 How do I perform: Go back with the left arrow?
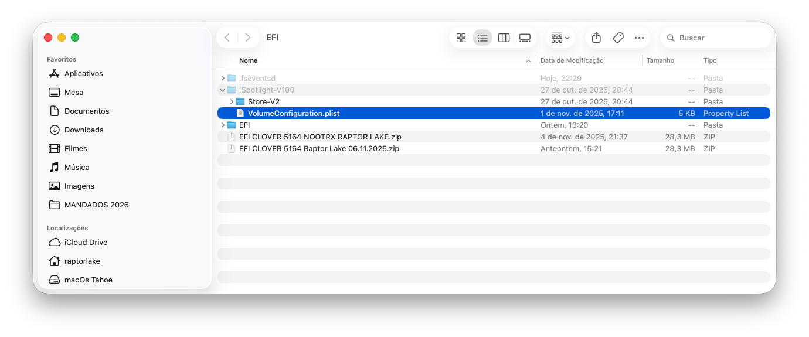pyautogui.click(x=227, y=38)
